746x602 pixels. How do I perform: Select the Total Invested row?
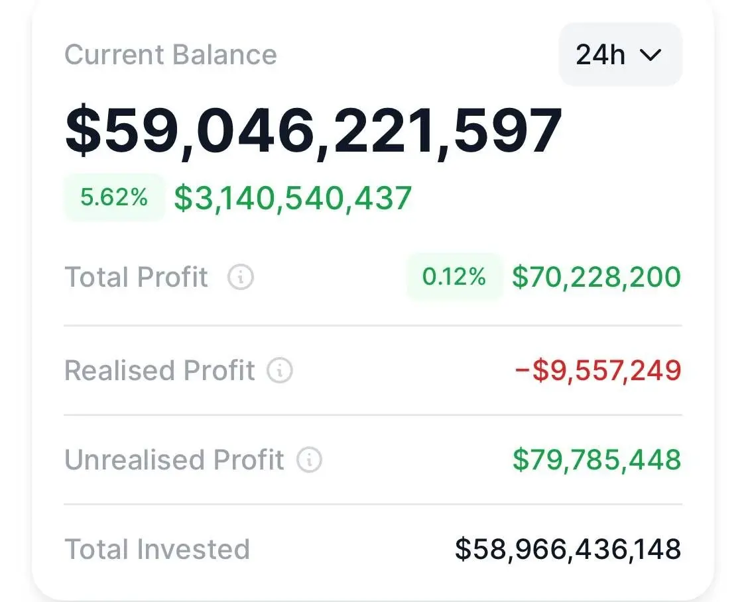tap(373, 550)
